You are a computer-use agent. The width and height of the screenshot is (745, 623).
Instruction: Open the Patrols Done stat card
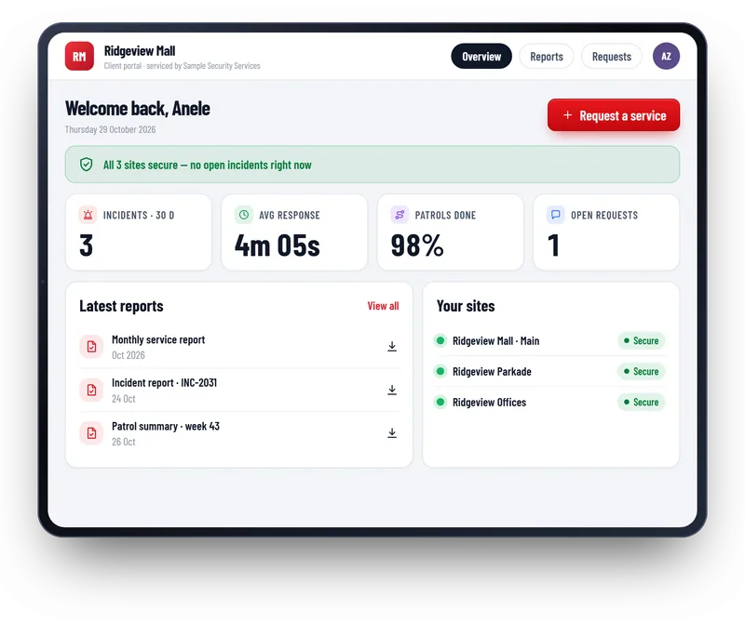(x=451, y=232)
